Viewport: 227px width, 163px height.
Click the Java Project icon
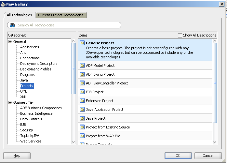[x=82, y=118]
